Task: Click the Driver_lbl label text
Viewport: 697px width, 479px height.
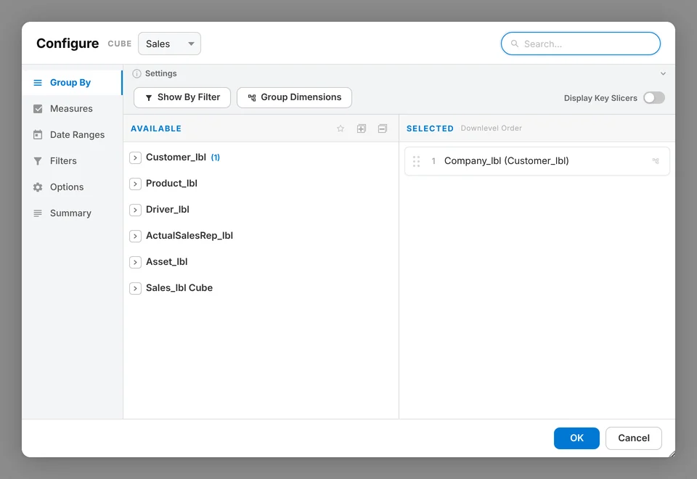Action: (x=168, y=209)
